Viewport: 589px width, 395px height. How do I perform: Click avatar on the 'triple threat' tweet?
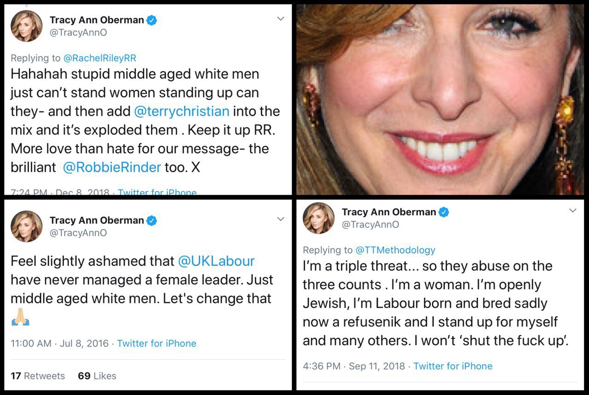(318, 218)
